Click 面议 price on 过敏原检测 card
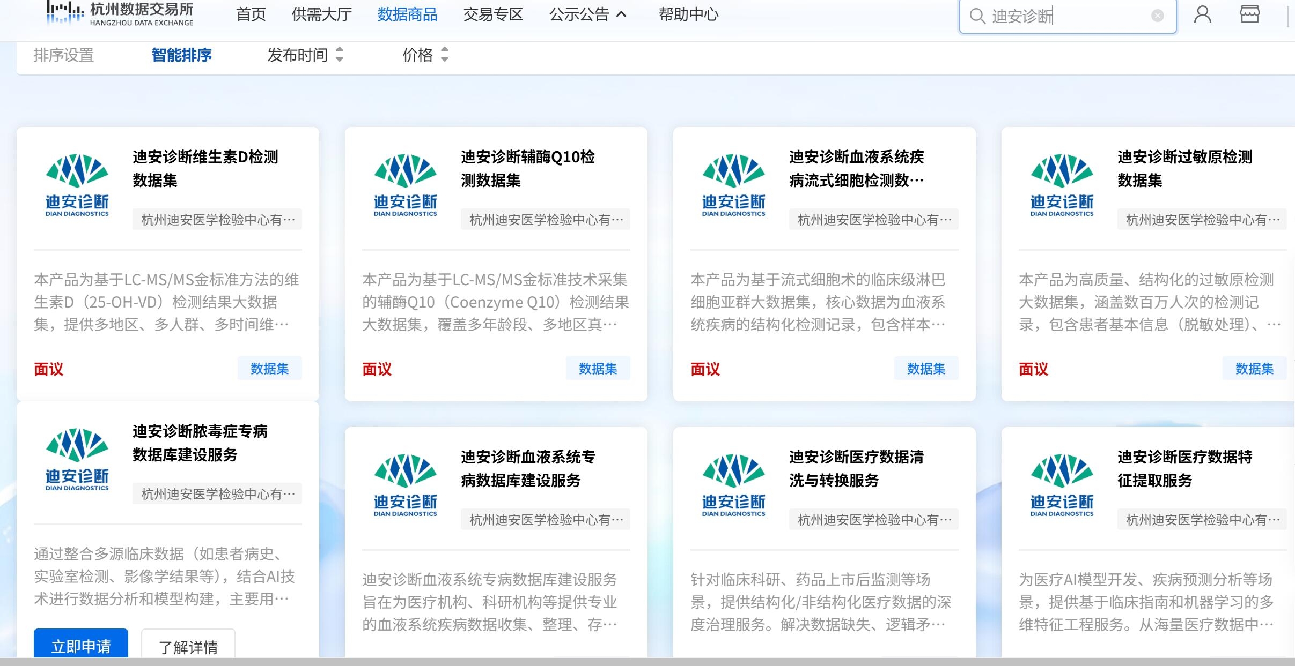 click(x=1034, y=369)
